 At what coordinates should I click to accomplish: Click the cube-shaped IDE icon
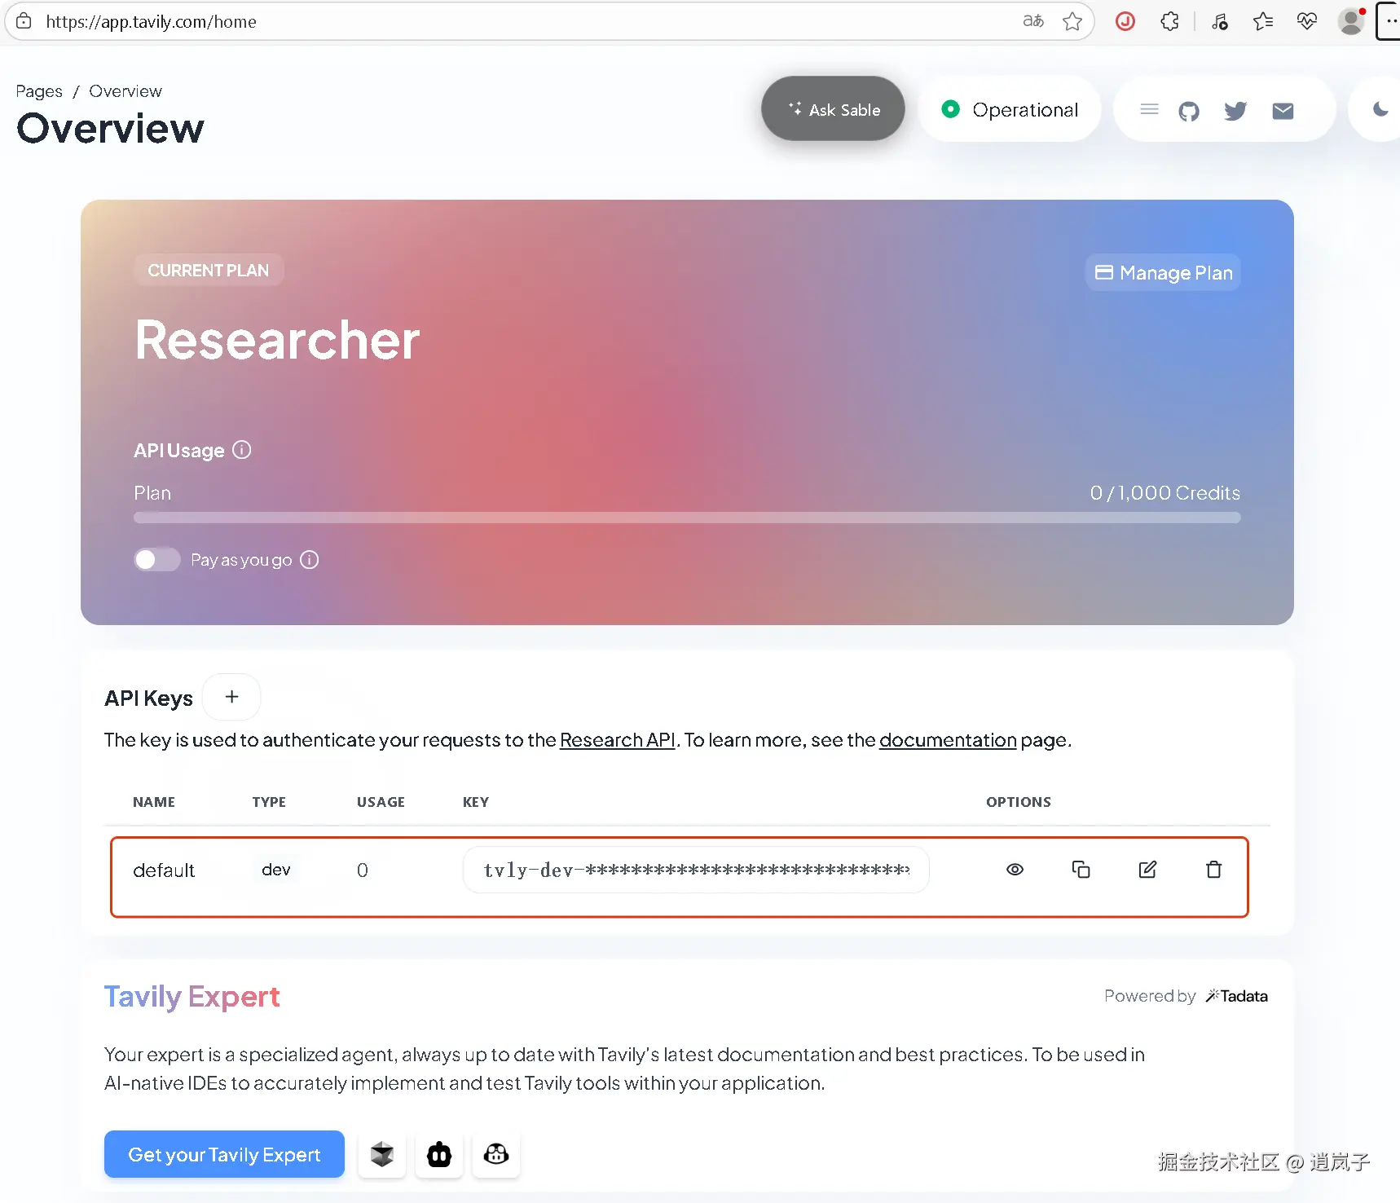[382, 1154]
